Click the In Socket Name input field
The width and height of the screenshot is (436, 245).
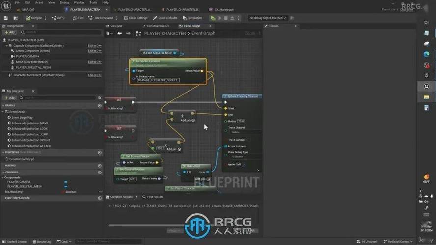(158, 80)
